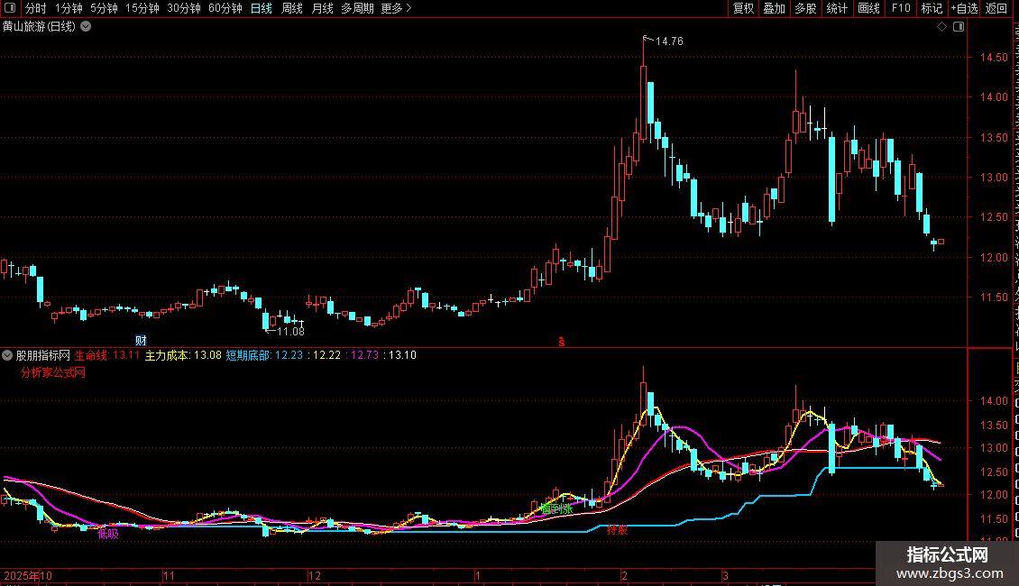
Task: Click the diamond icon in the chart's top-right corner
Action: [941, 27]
